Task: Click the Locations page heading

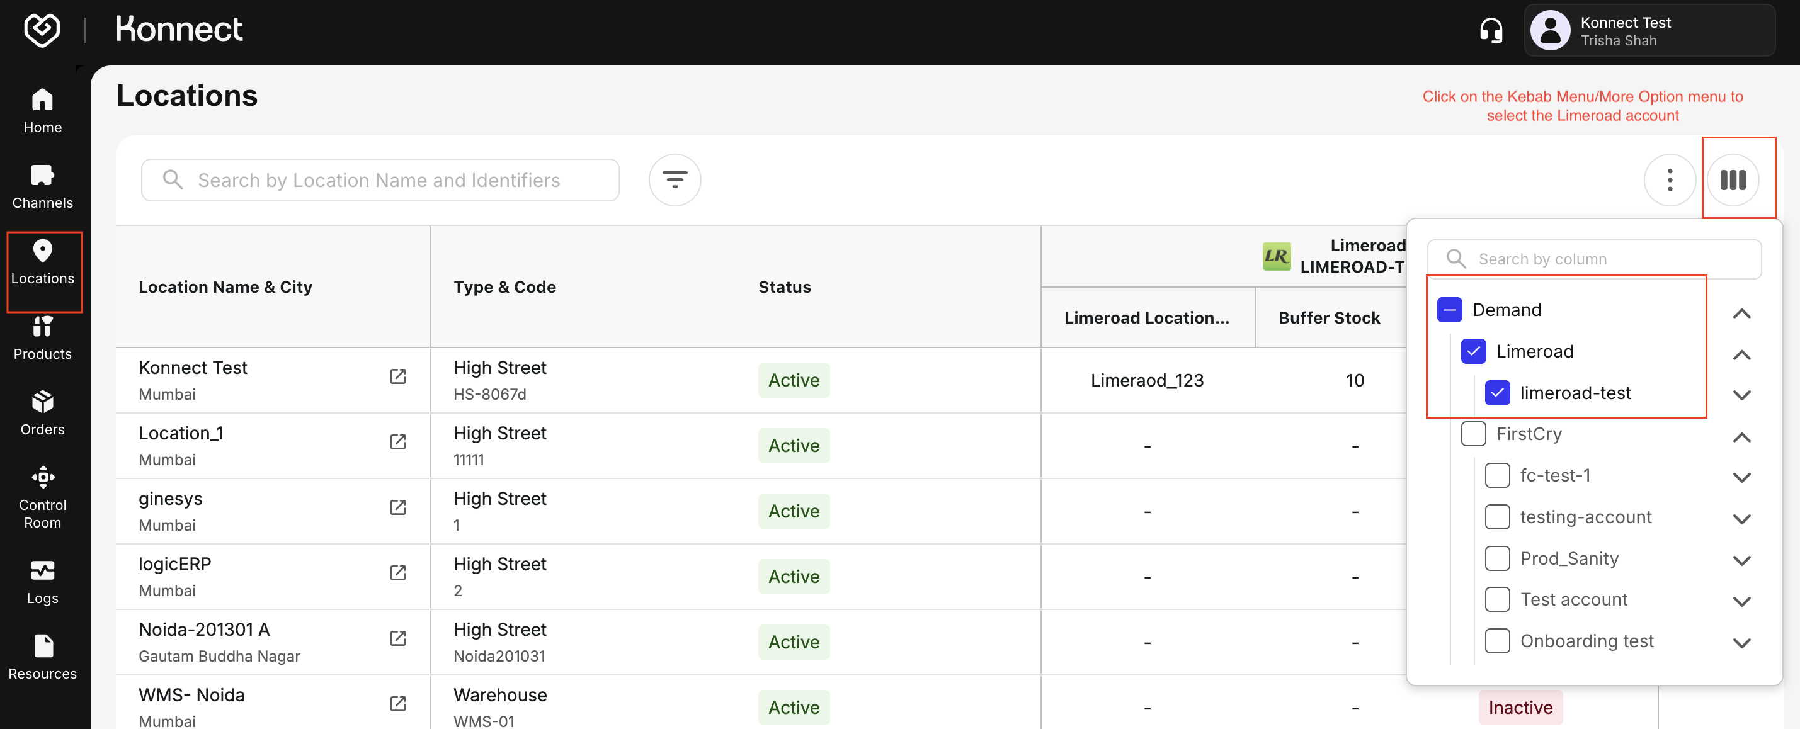Action: (x=186, y=96)
